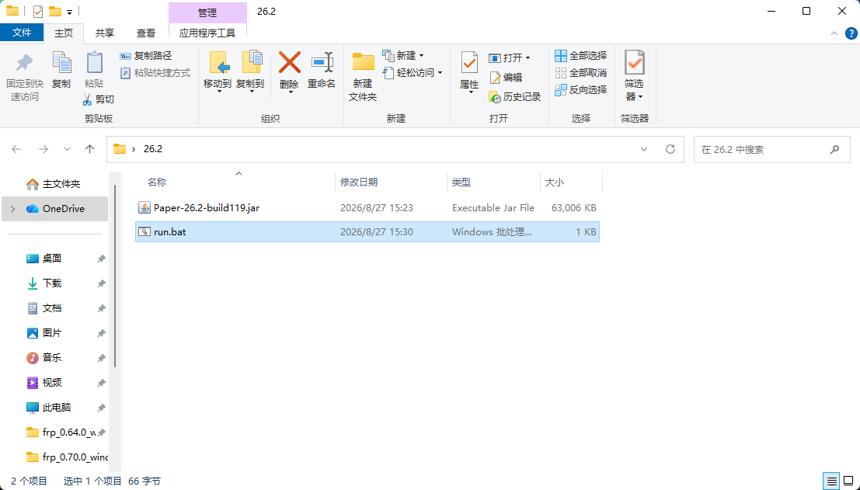Click the search box for 26.2

pyautogui.click(x=771, y=149)
